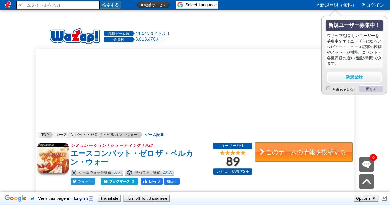The height and width of the screenshot is (205, 390).
Task: Click the 41,143タイトル！ link
Action: pos(153,33)
